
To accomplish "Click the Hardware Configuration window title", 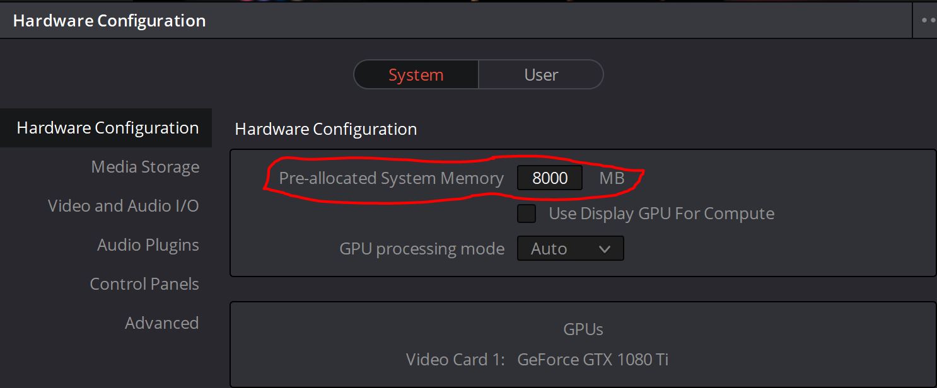I will (107, 20).
